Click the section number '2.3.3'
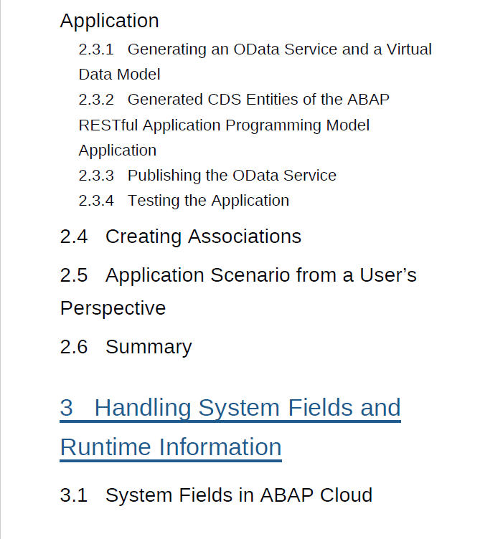This screenshot has width=503, height=539. [x=96, y=176]
